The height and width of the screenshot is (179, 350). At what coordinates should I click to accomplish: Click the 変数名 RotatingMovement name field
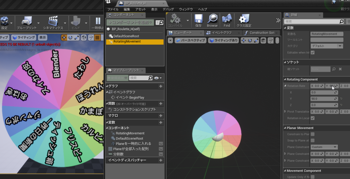327,34
